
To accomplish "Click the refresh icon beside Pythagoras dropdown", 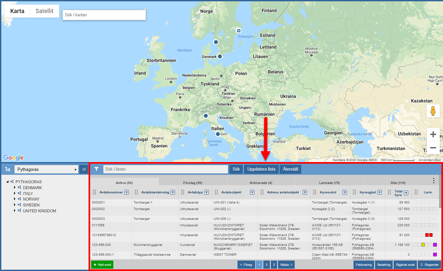I will tap(84, 170).
